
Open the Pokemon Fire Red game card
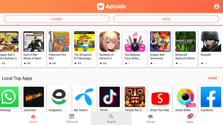[59, 48]
